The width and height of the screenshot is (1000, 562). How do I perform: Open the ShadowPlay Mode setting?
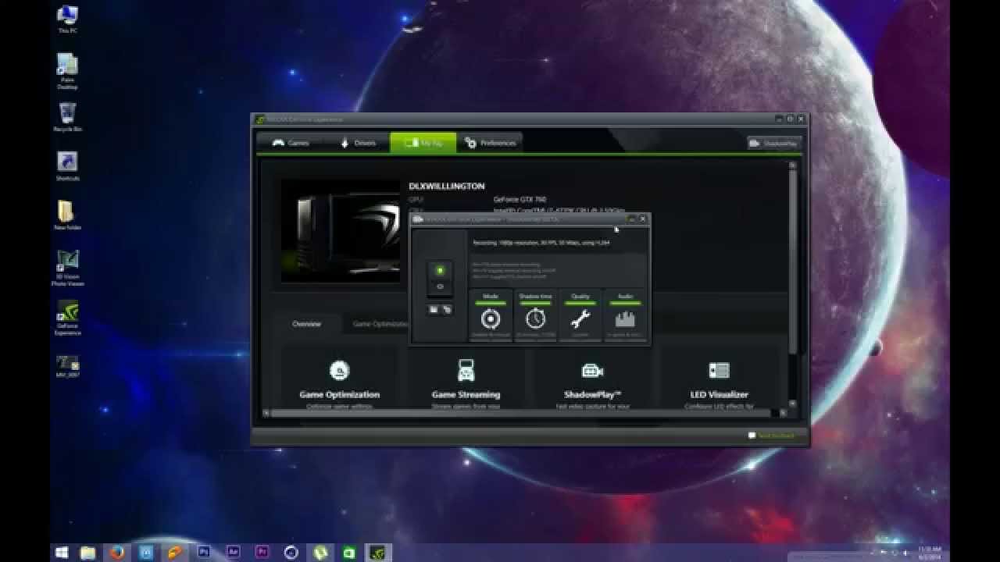coord(491,315)
